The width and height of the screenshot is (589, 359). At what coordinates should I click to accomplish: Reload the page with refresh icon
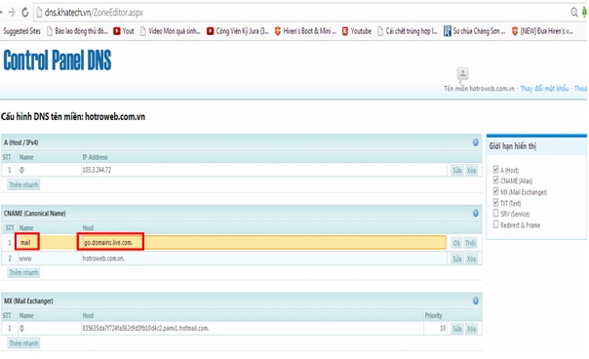click(x=25, y=13)
